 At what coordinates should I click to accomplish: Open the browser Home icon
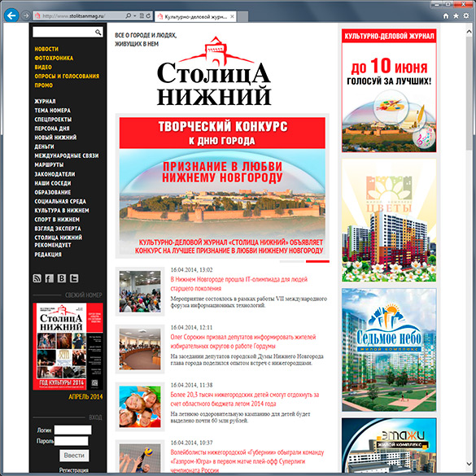click(x=446, y=15)
